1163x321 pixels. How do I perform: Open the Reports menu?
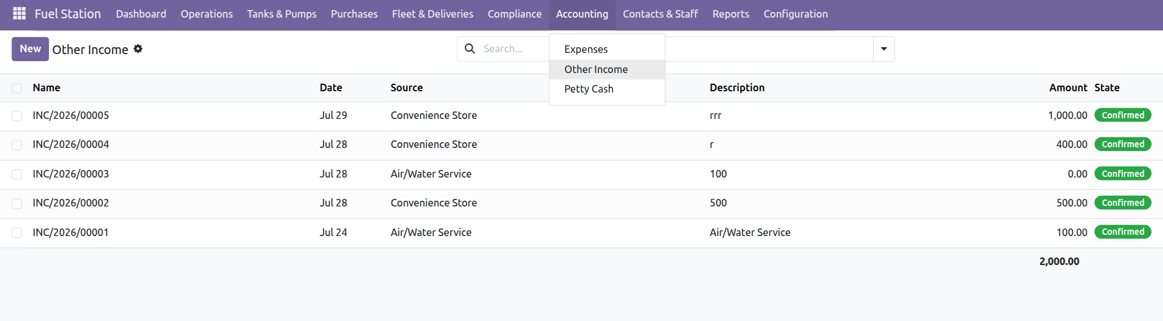[731, 14]
